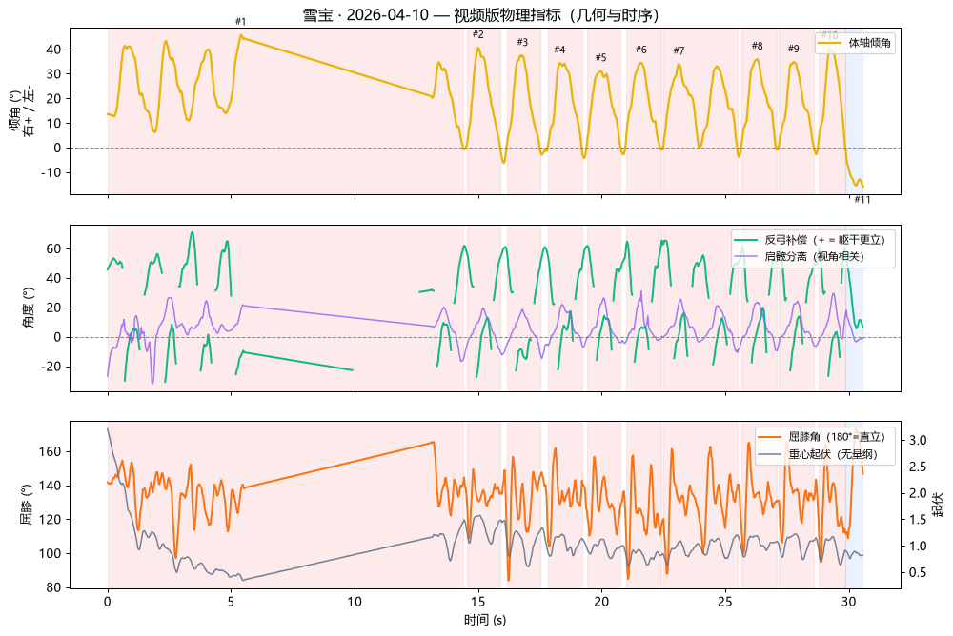Select turn marker #2
The image size is (953, 636).
click(478, 34)
